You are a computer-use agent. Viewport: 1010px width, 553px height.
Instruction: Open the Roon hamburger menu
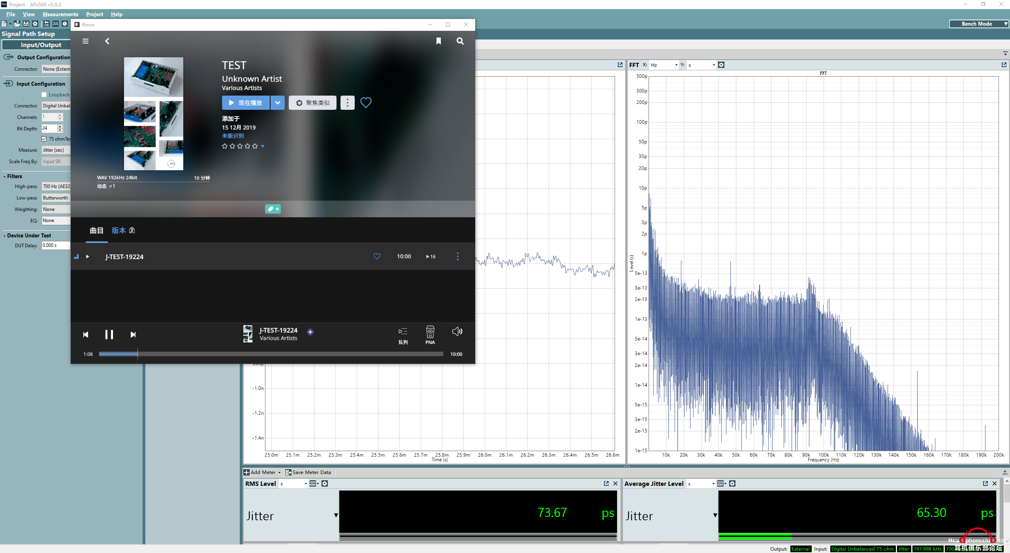(85, 41)
